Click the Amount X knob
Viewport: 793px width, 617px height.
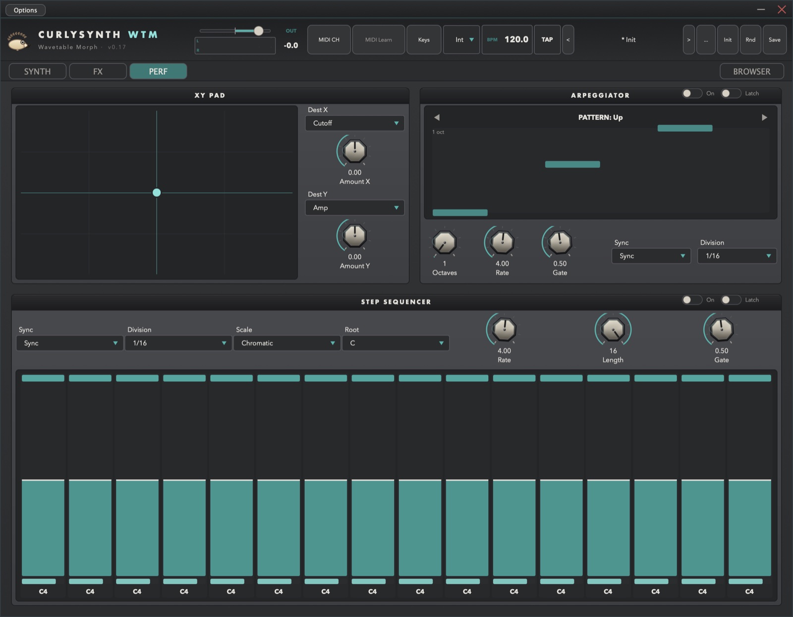[x=354, y=151]
